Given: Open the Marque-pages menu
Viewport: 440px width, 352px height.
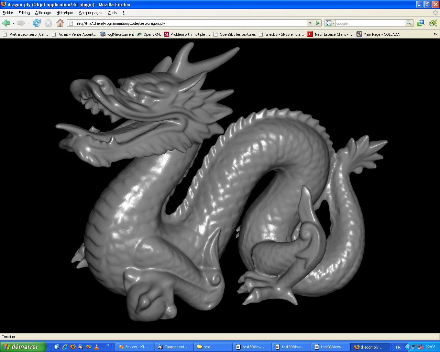Looking at the screenshot, I should pyautogui.click(x=90, y=13).
